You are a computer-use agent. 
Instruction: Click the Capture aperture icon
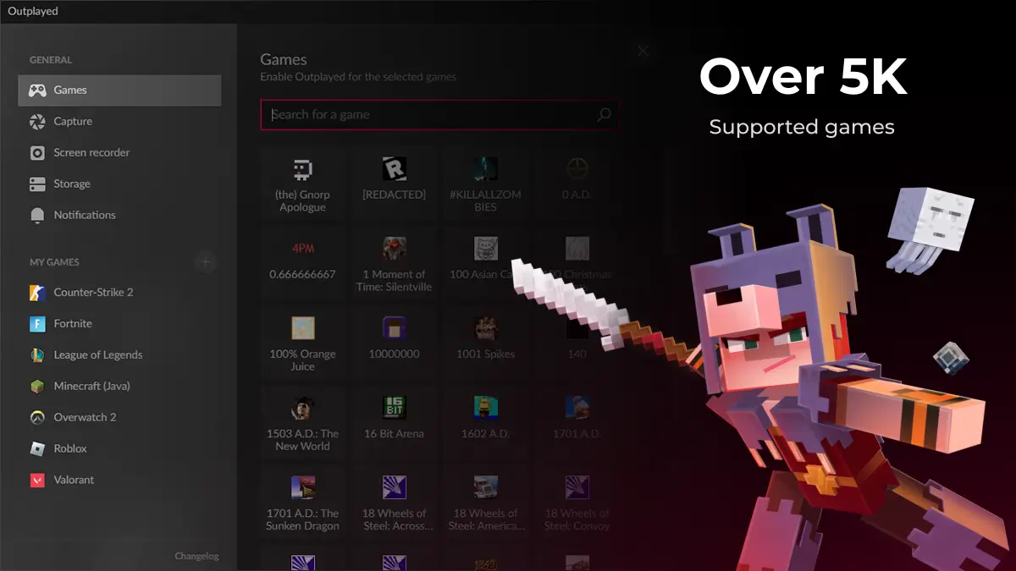click(37, 122)
